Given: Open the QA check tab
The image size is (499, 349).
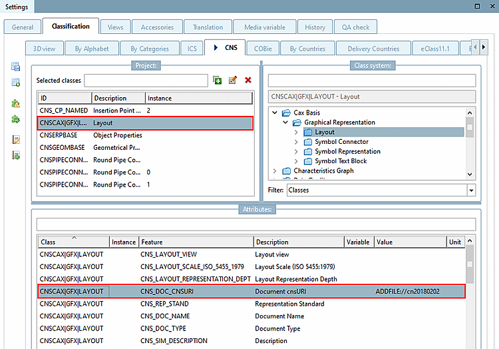Looking at the screenshot, I should 355,27.
